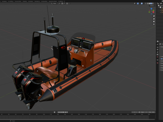Open the transform orientation dropdown
Image resolution: width=163 pixels, height=122 pixels.
(54, 3)
